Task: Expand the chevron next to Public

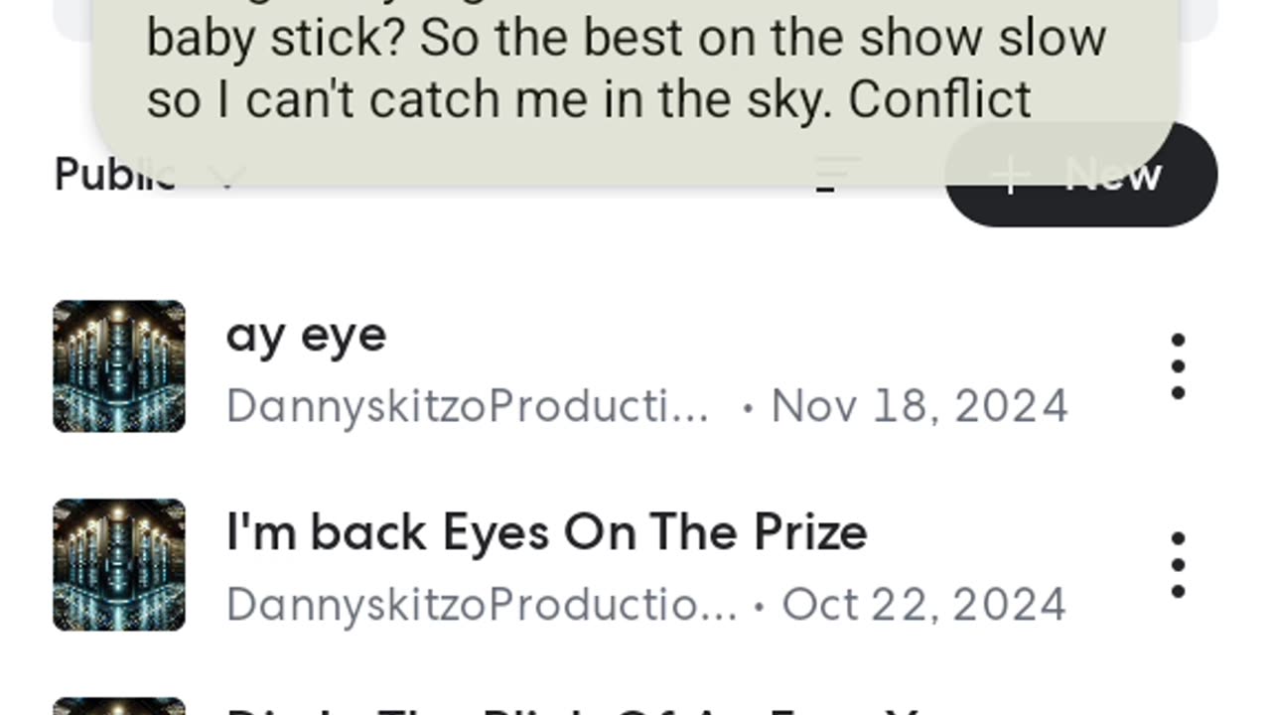Action: [228, 179]
